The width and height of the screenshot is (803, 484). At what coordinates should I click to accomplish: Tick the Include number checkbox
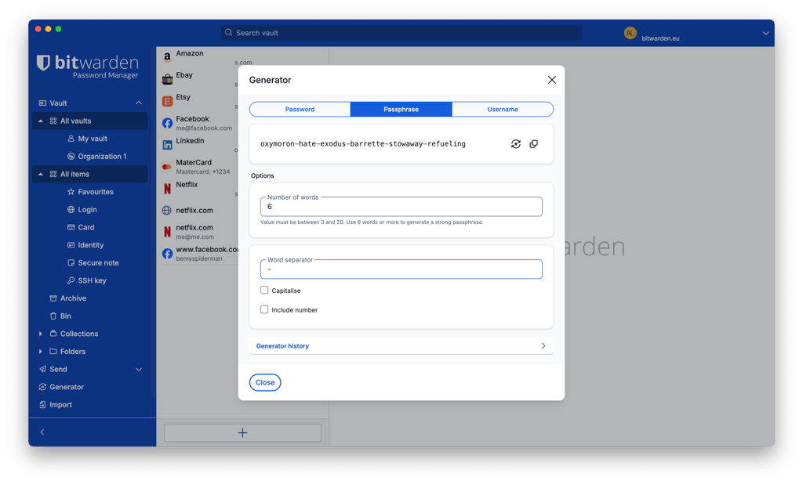pos(264,309)
